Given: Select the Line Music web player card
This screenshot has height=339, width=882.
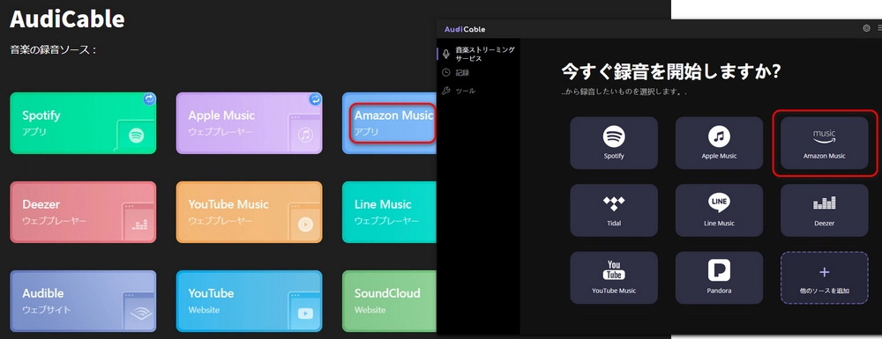Looking at the screenshot, I should 389,212.
